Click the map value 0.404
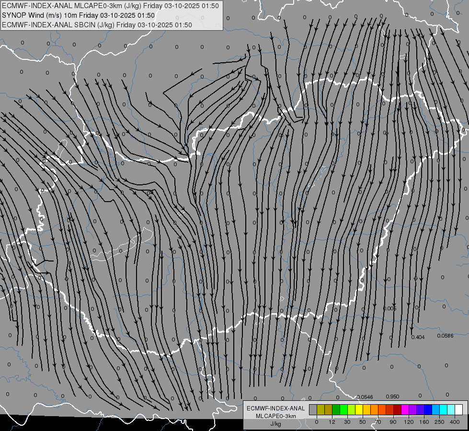This screenshot has width=469, height=431. (x=418, y=337)
